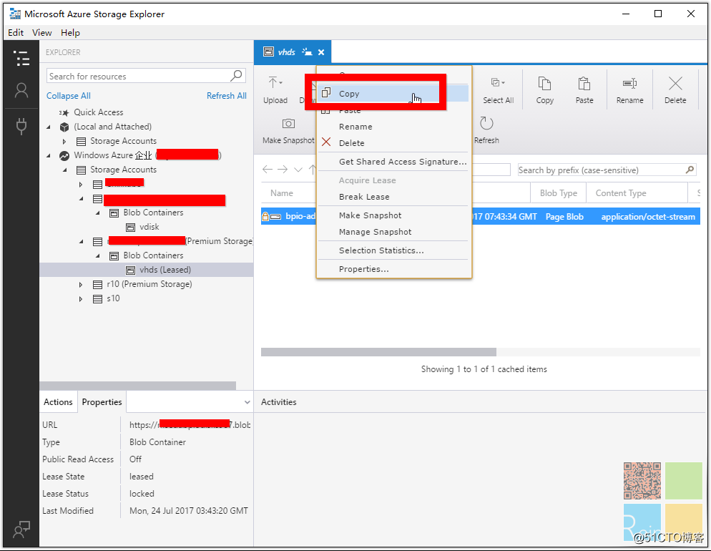Expand Storage Accounts under Local and Attached
The height and width of the screenshot is (551, 711).
click(64, 141)
